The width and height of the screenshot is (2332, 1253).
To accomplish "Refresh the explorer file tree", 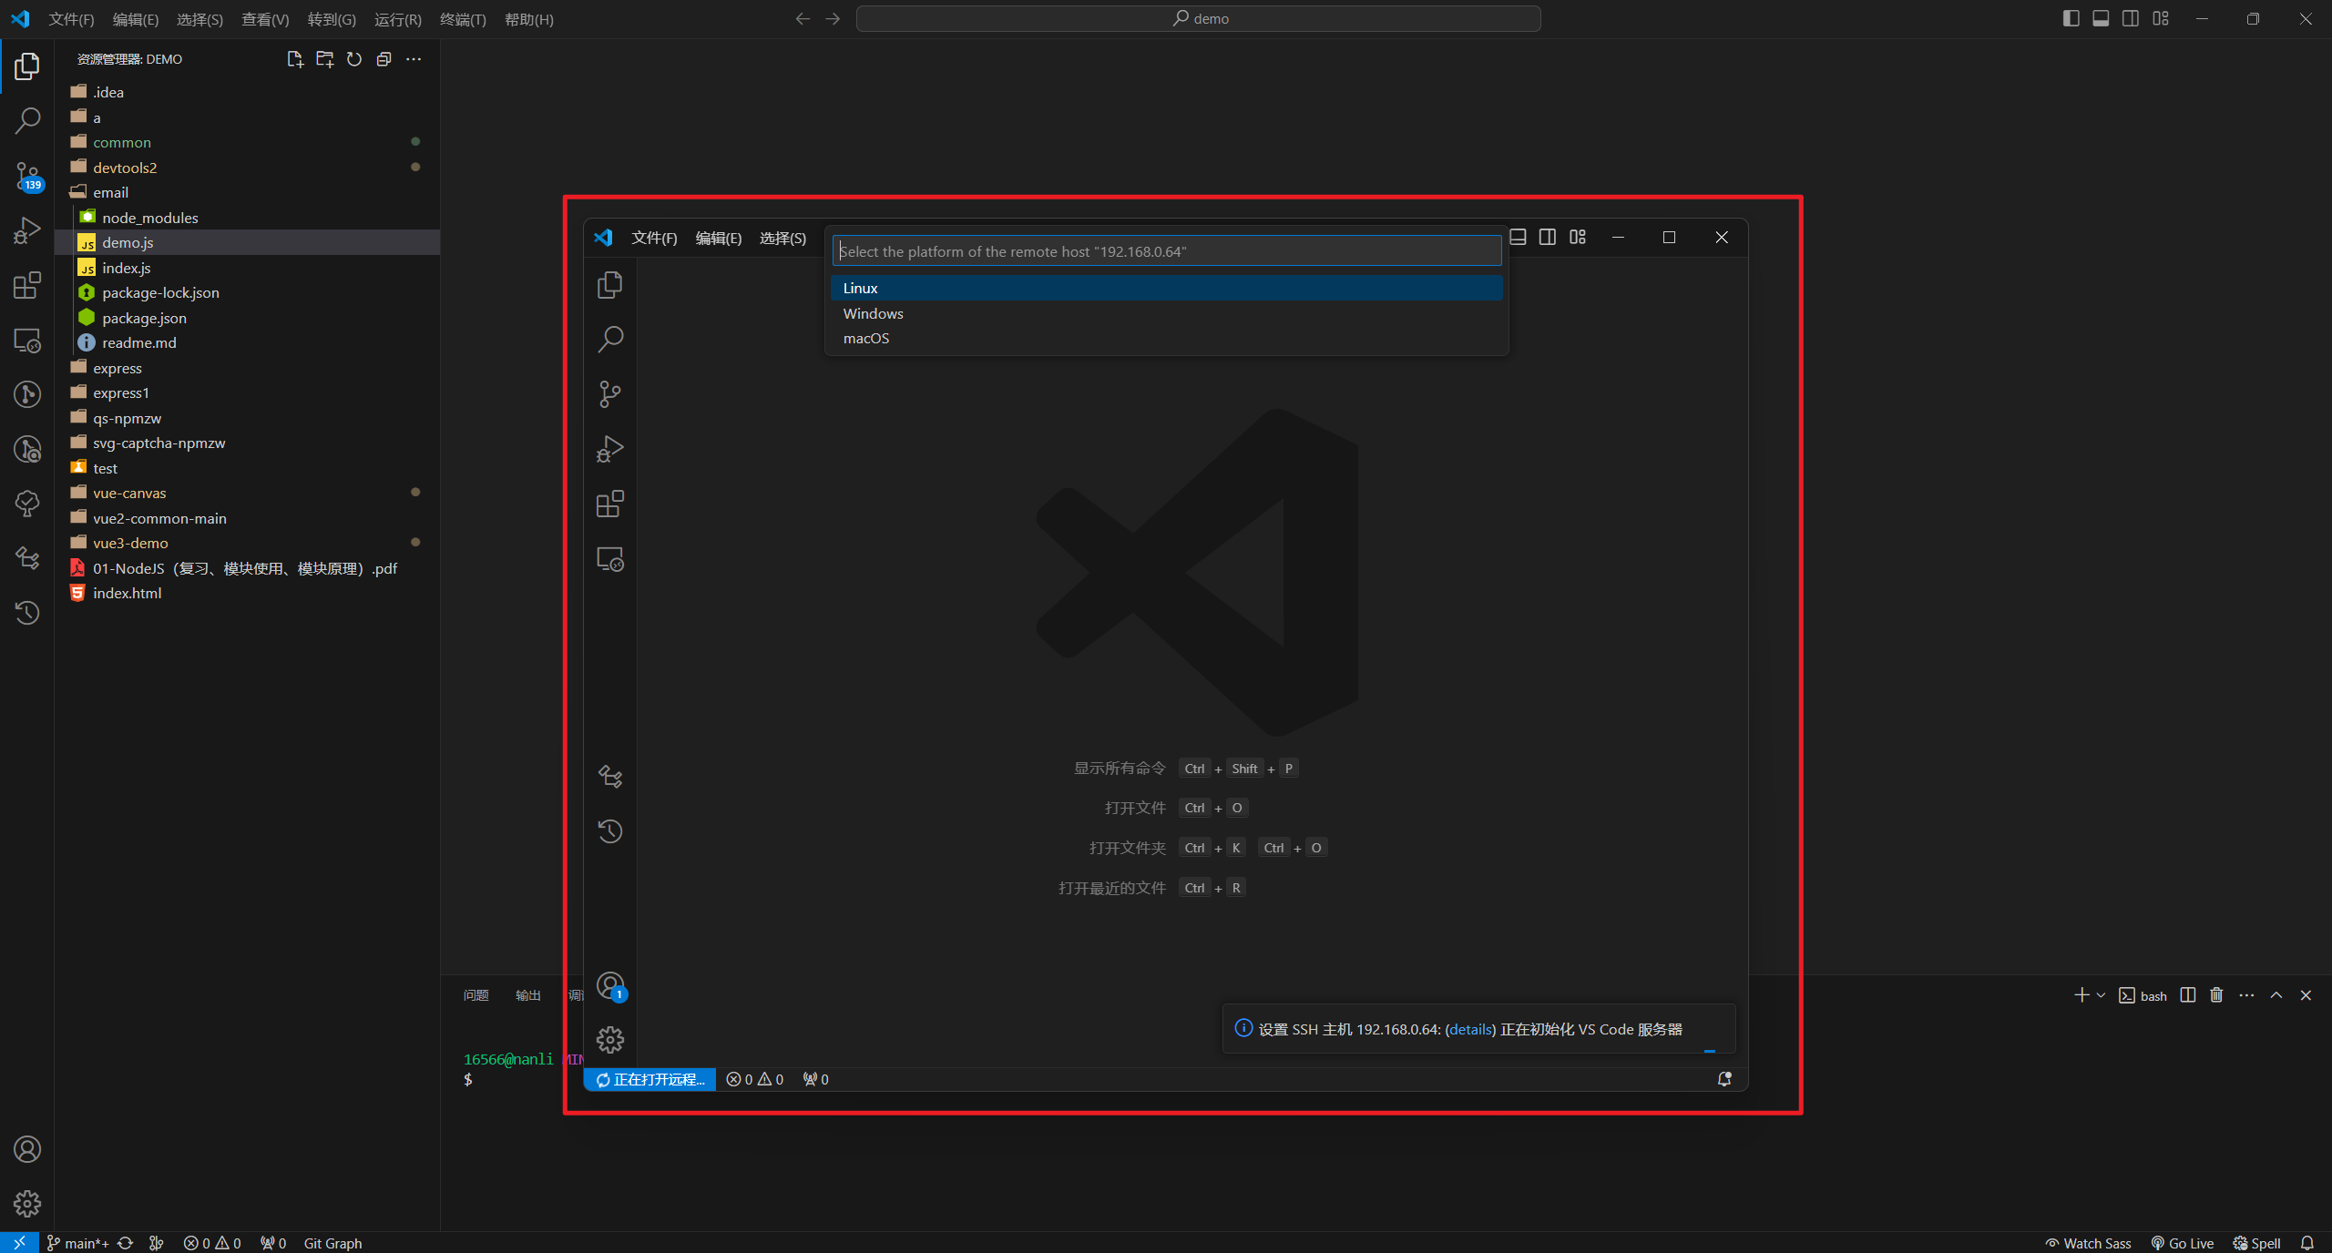I will (354, 59).
